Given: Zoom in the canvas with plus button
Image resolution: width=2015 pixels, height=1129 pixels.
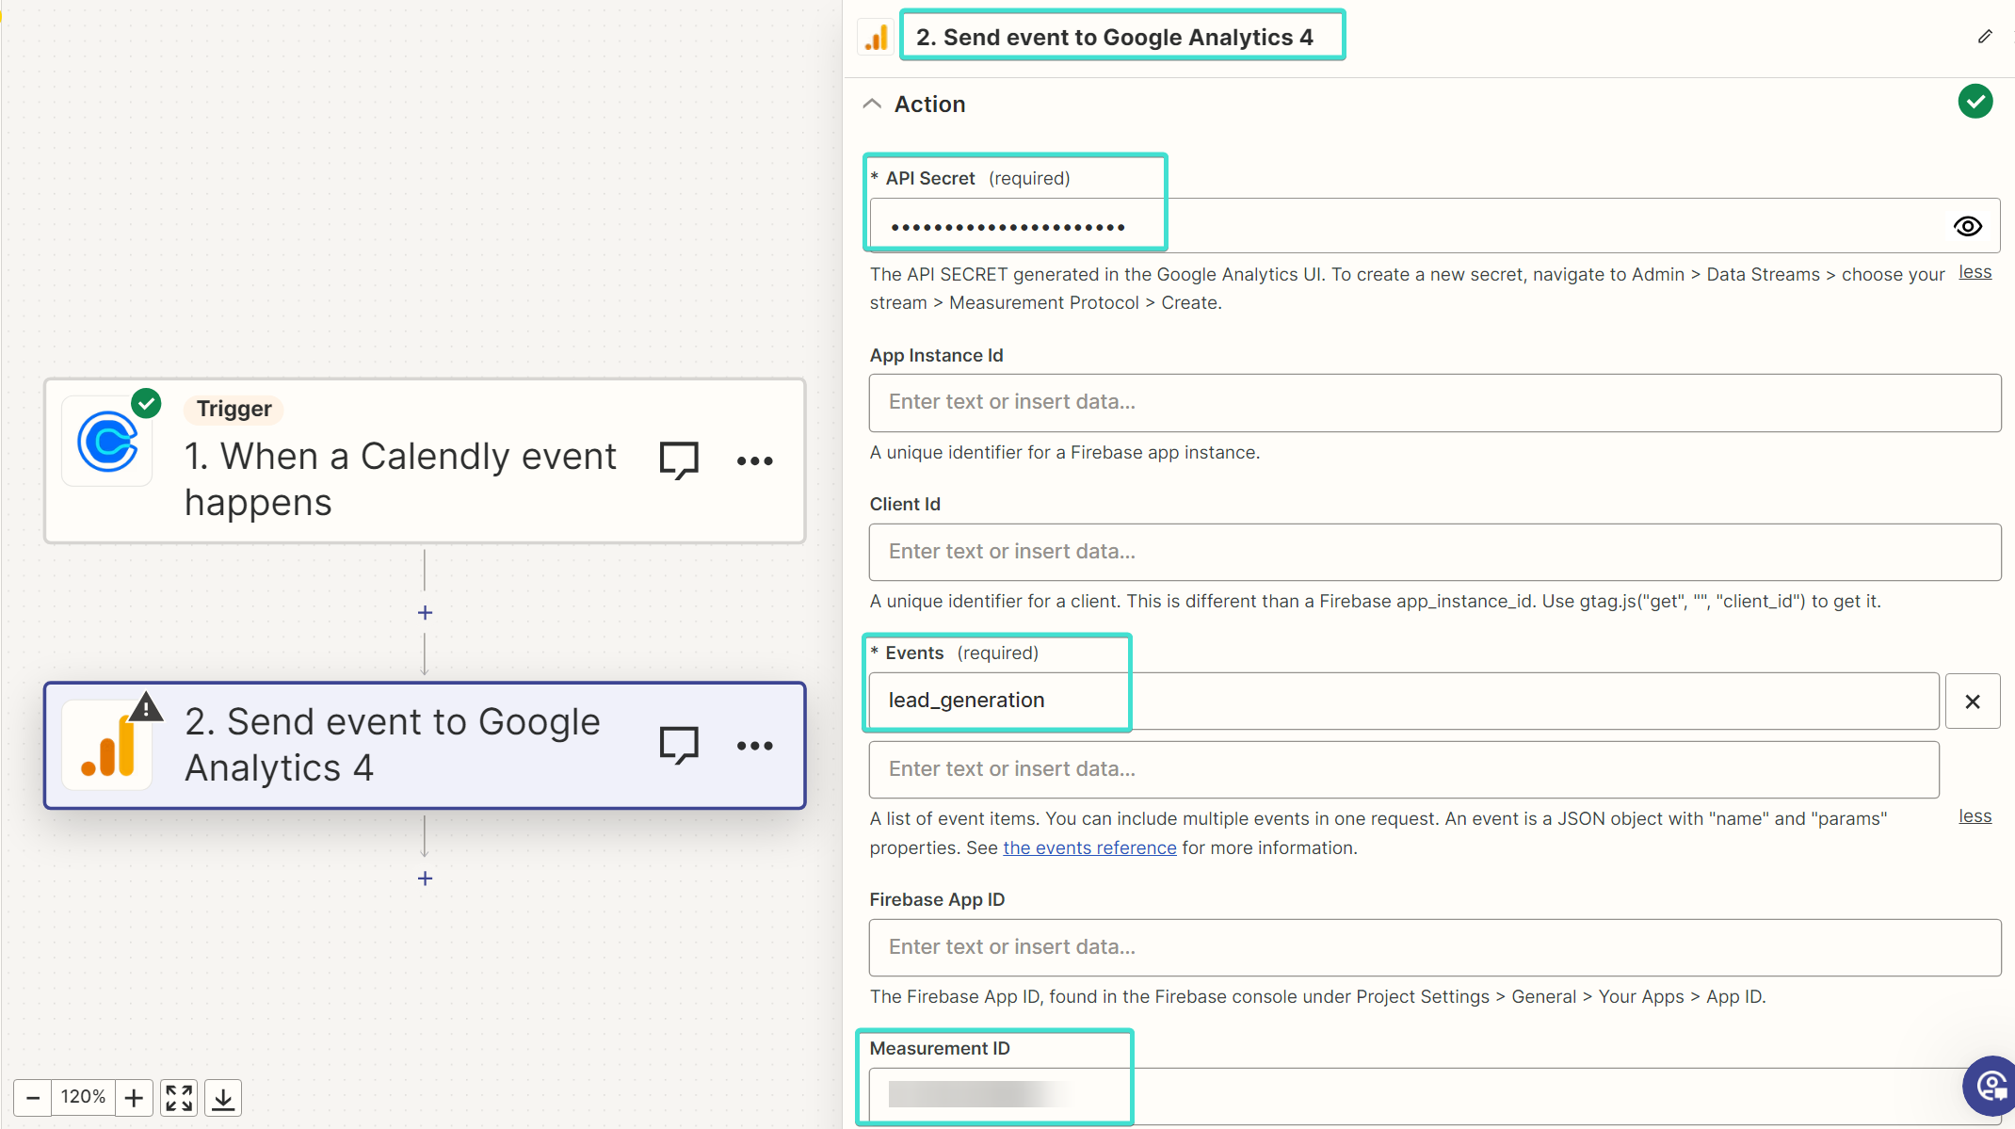Looking at the screenshot, I should pyautogui.click(x=134, y=1097).
